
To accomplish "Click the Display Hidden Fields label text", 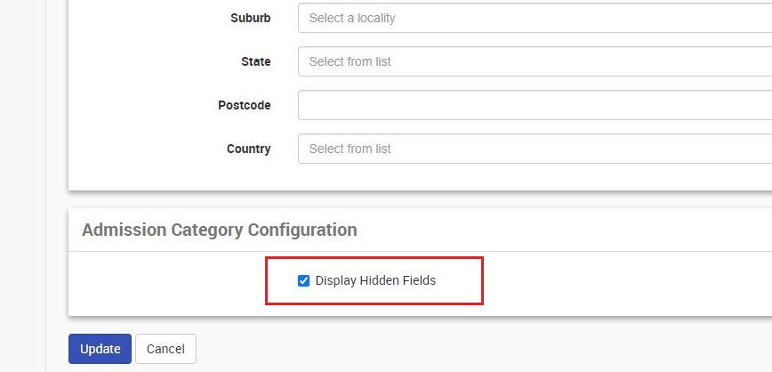I will point(375,281).
